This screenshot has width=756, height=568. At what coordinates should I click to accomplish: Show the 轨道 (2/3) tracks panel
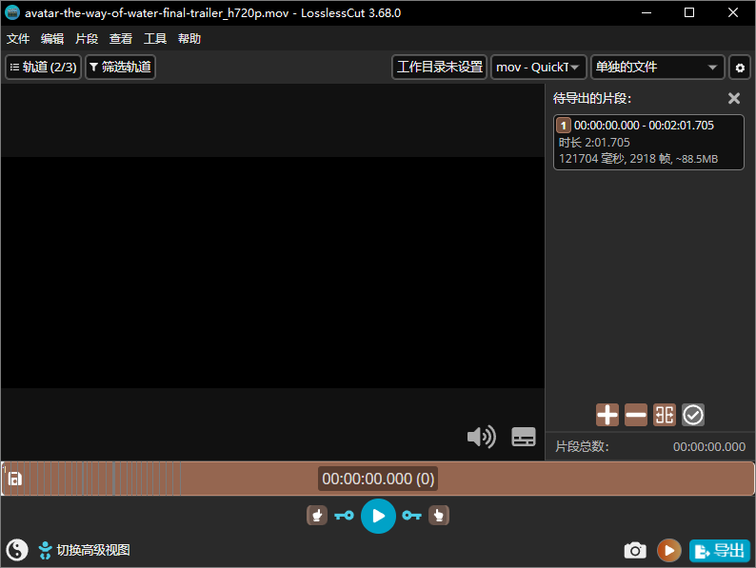coord(44,67)
